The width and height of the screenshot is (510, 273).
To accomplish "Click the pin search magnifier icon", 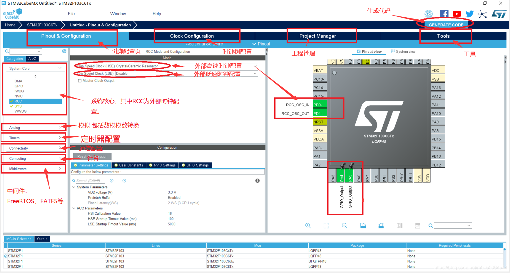I will point(431,225).
